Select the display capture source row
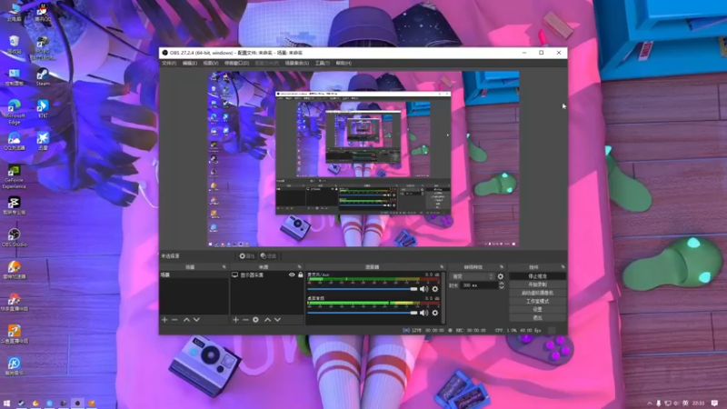The width and height of the screenshot is (727, 409). point(267,275)
